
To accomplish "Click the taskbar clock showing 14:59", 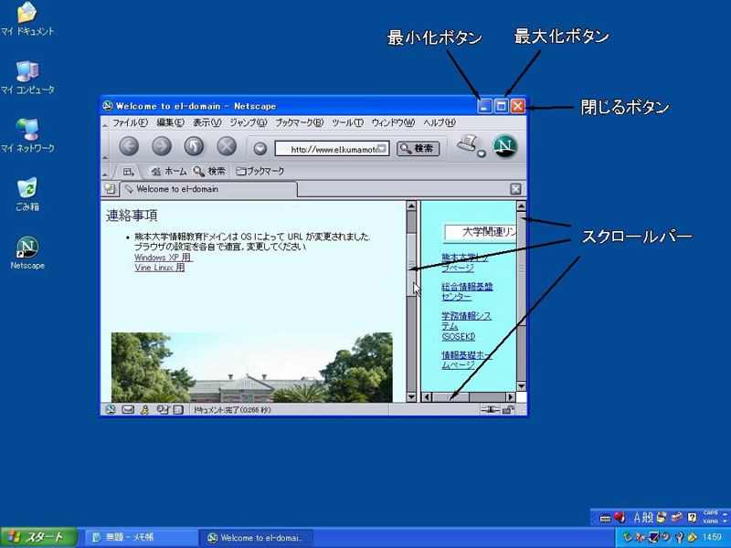I will click(712, 537).
